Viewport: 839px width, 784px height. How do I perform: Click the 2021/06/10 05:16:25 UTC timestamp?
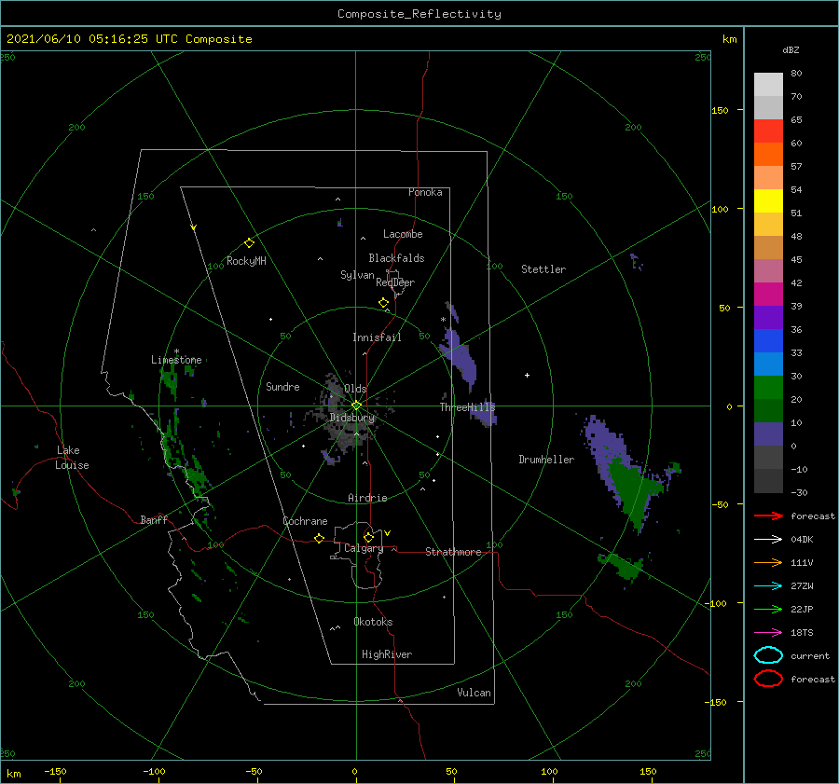(x=93, y=39)
